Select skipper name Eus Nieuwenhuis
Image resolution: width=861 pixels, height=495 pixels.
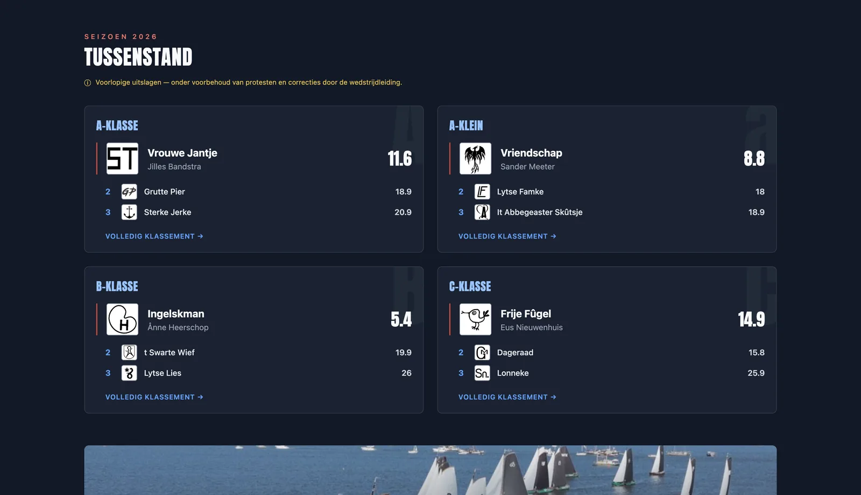[x=532, y=327]
